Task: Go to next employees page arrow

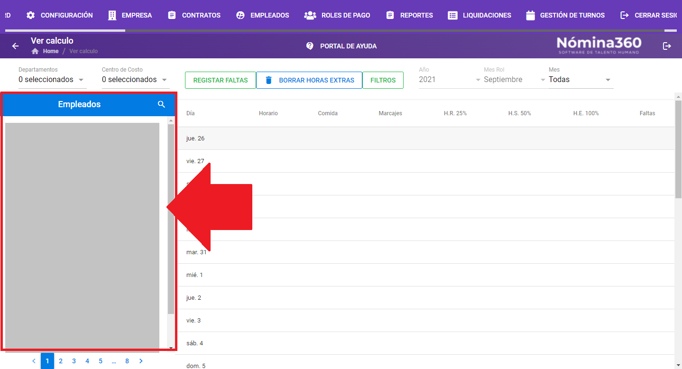Action: [x=141, y=361]
